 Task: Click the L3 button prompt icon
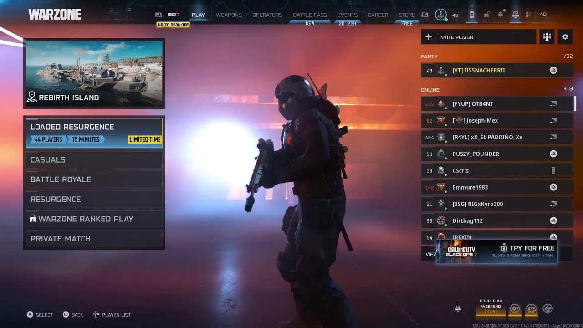pos(458,308)
